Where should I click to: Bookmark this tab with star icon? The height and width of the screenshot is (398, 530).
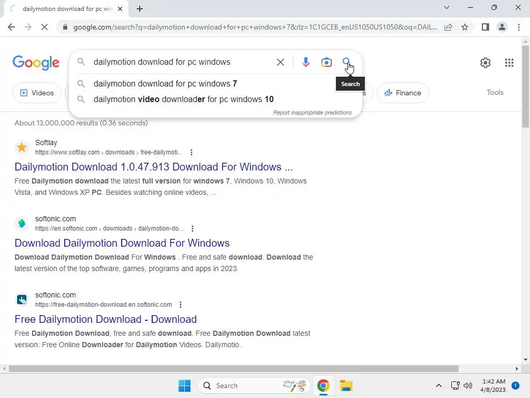[x=465, y=27]
